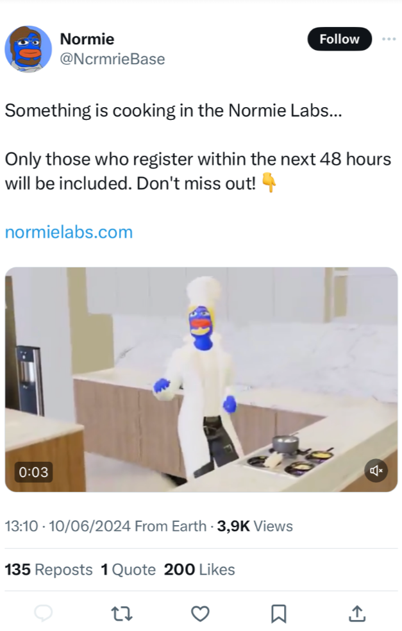402x631 pixels.
Task: View the 1 Quote list
Action: pos(128,569)
